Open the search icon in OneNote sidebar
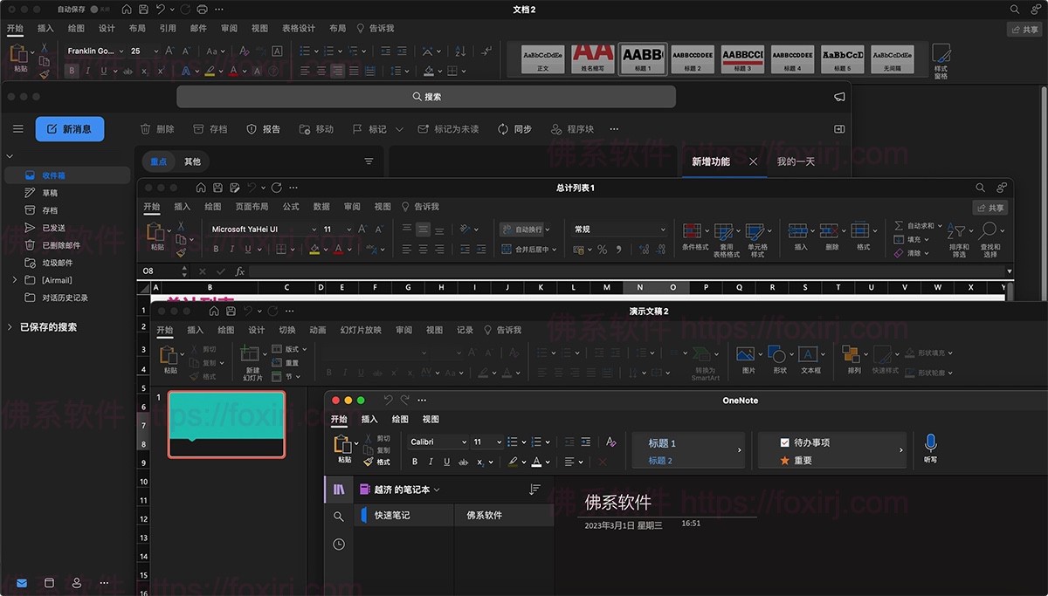 click(x=339, y=517)
